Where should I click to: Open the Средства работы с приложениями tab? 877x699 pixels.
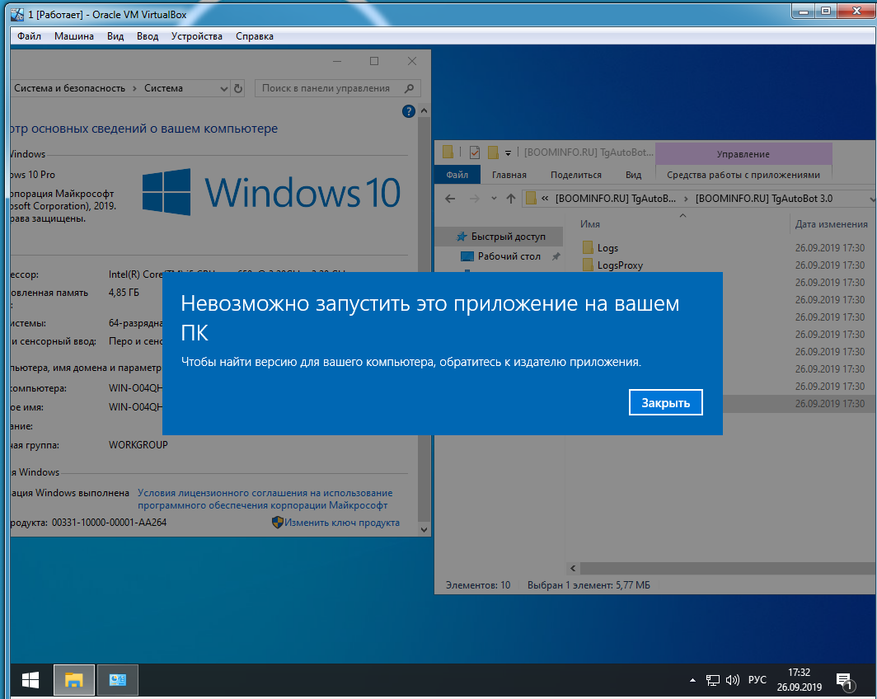click(743, 175)
